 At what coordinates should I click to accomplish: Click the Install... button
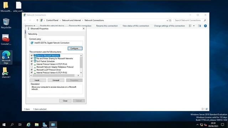pyautogui.click(x=38, y=80)
